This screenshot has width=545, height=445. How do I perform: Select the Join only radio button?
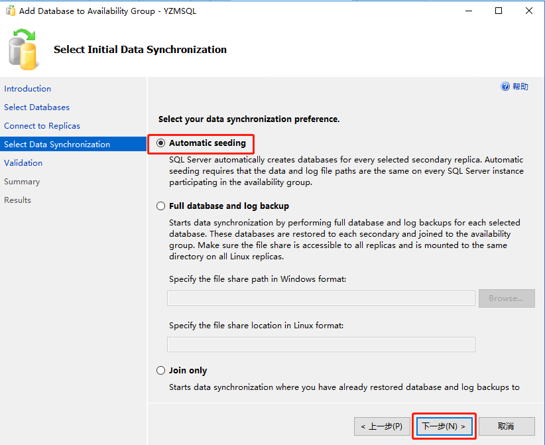coord(161,371)
